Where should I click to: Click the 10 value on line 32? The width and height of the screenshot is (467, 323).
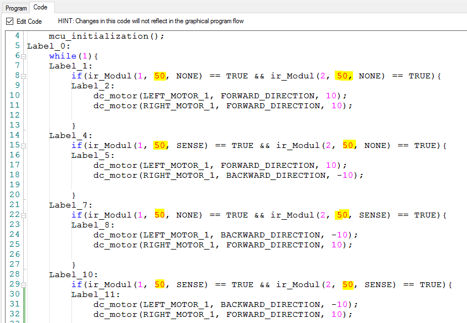pyautogui.click(x=336, y=314)
